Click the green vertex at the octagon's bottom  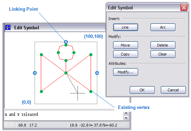(x=66, y=60)
